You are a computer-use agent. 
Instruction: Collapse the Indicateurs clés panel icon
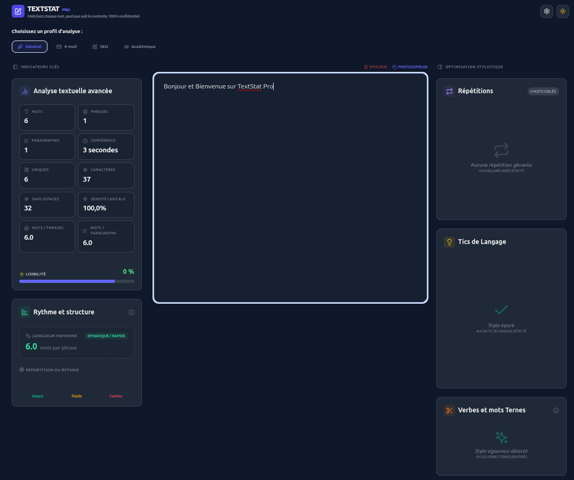tap(15, 67)
